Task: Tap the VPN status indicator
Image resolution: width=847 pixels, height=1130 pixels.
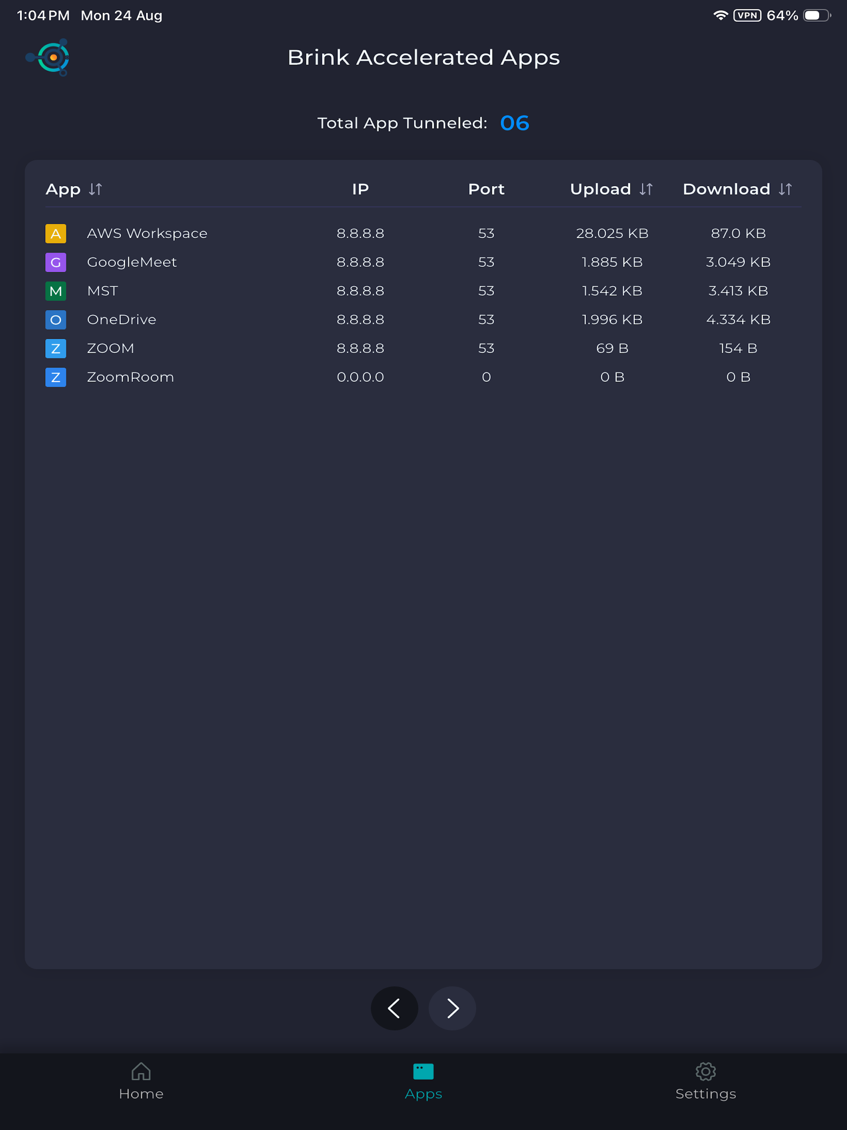Action: point(747,15)
